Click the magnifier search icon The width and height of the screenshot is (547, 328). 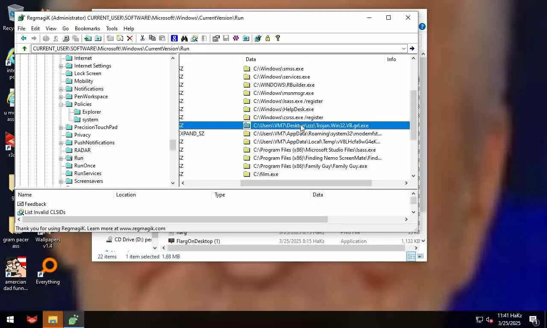[x=194, y=38]
